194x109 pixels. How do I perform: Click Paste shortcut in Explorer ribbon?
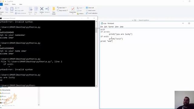coord(21,13)
